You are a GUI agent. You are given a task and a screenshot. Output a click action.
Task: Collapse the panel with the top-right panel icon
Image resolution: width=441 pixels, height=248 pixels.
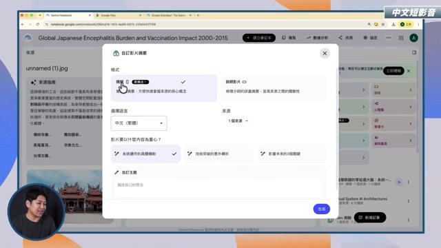(x=414, y=52)
